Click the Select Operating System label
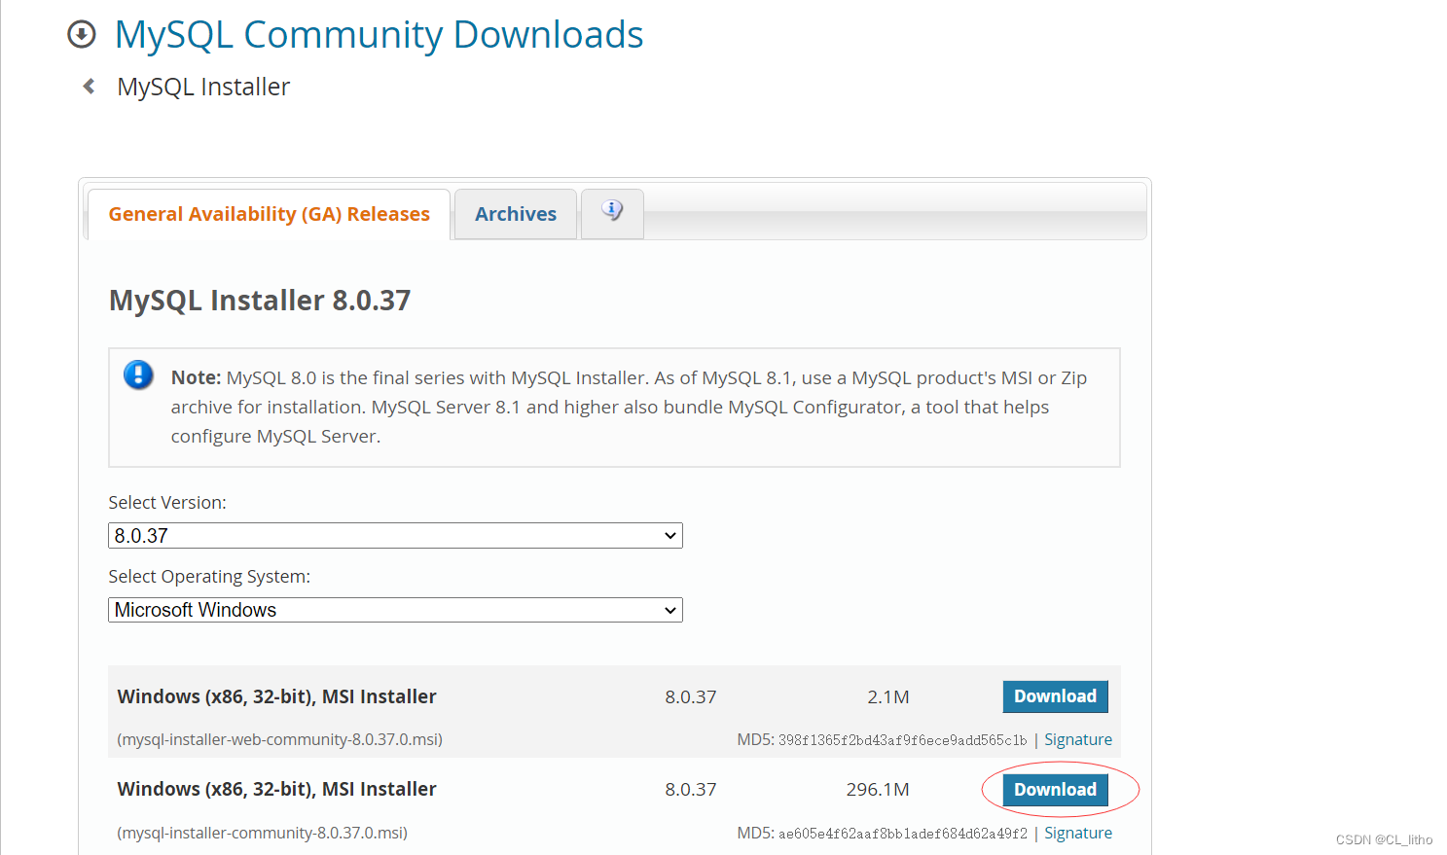1447x855 pixels. (209, 577)
